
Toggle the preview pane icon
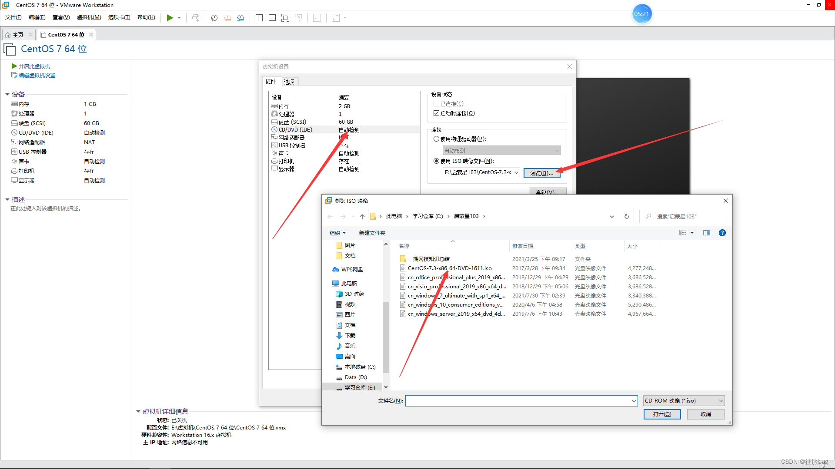(x=707, y=233)
